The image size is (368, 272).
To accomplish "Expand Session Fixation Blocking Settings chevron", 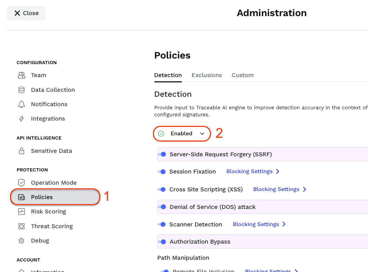I will coord(278,172).
